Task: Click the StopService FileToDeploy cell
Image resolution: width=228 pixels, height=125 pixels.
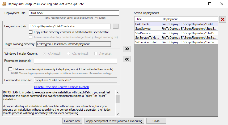Action: pos(189,29)
